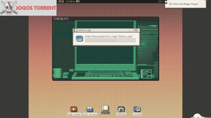
Task: Open the Magic player app
Action: point(74,109)
